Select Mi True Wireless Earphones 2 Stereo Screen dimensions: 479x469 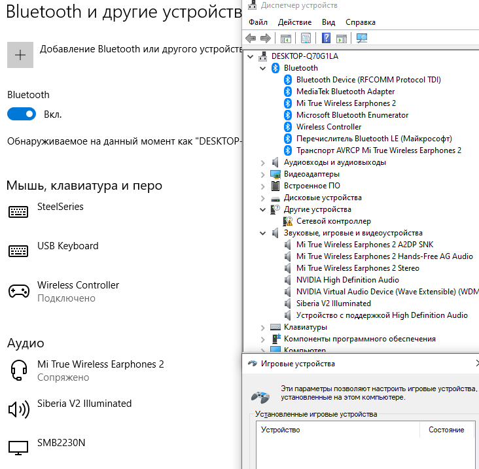(x=357, y=268)
